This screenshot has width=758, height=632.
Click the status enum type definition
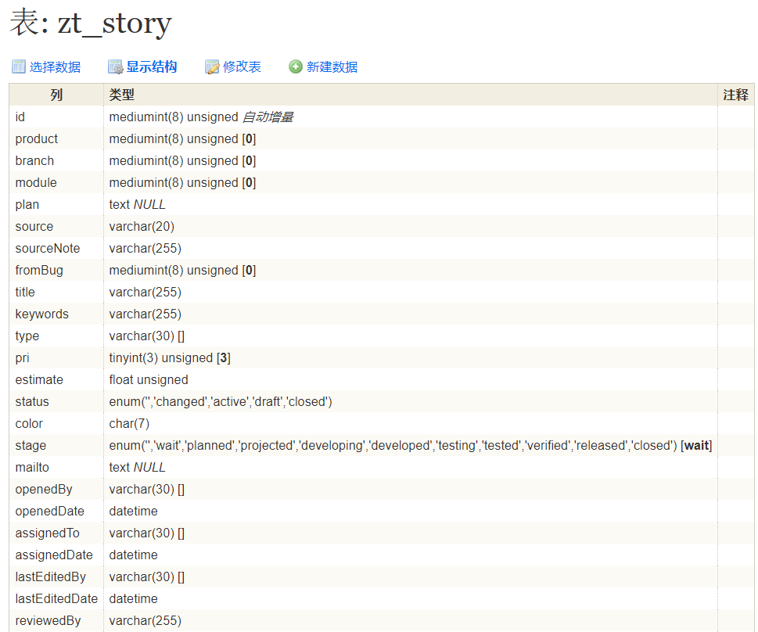221,401
